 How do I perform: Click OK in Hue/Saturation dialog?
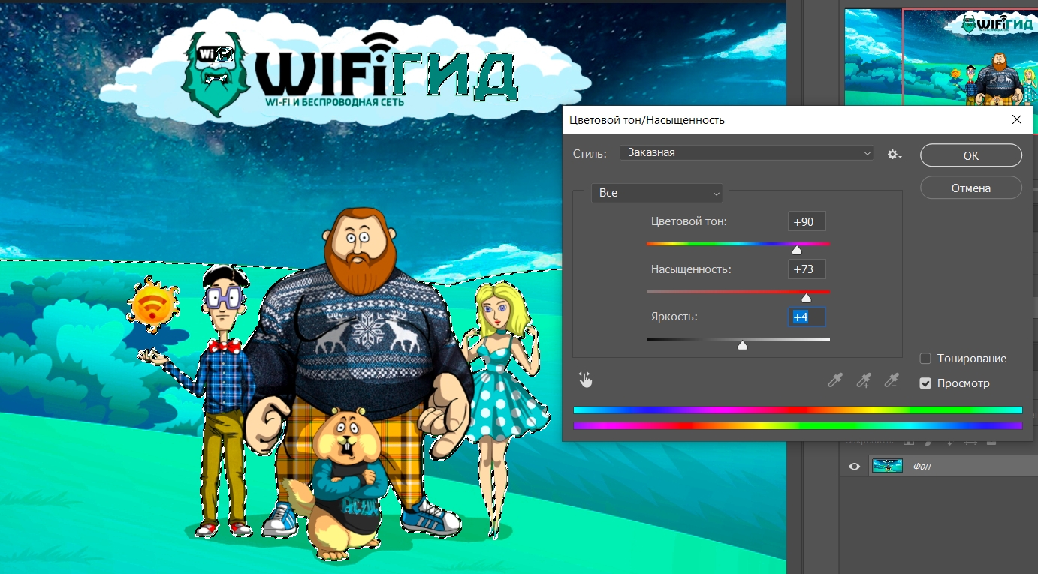(970, 155)
